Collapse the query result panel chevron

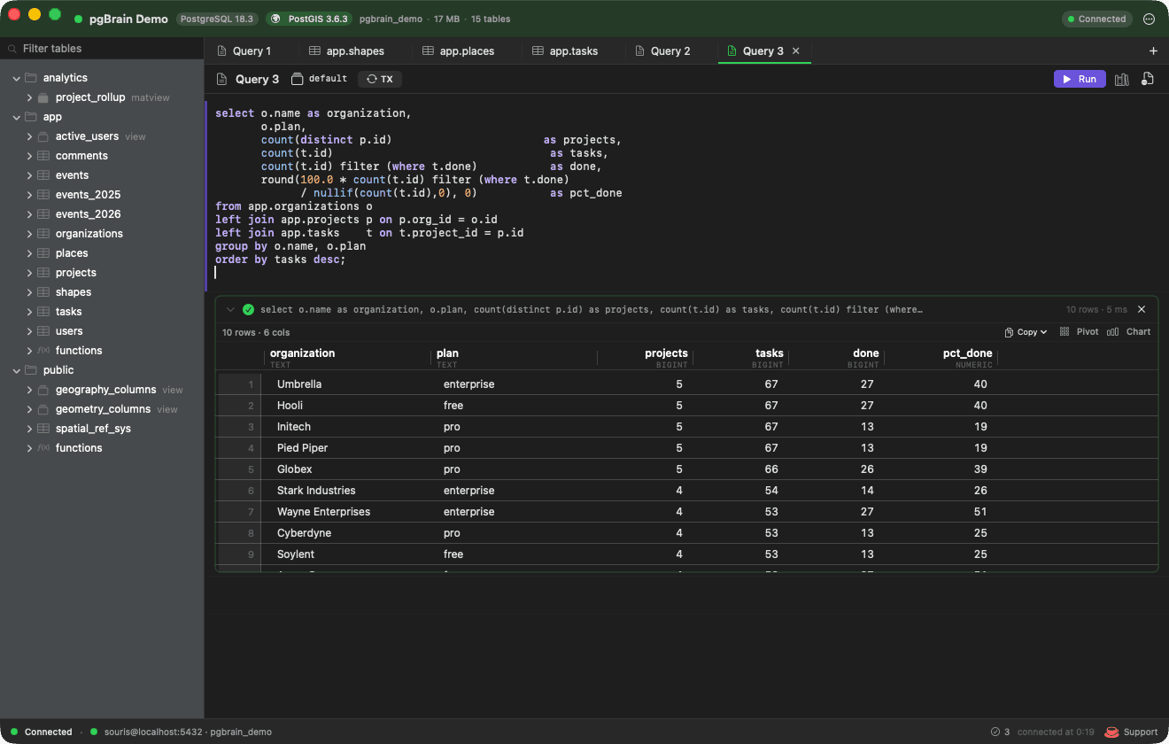pyautogui.click(x=230, y=310)
